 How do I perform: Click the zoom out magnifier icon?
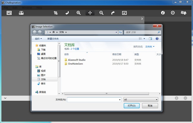[101, 13]
